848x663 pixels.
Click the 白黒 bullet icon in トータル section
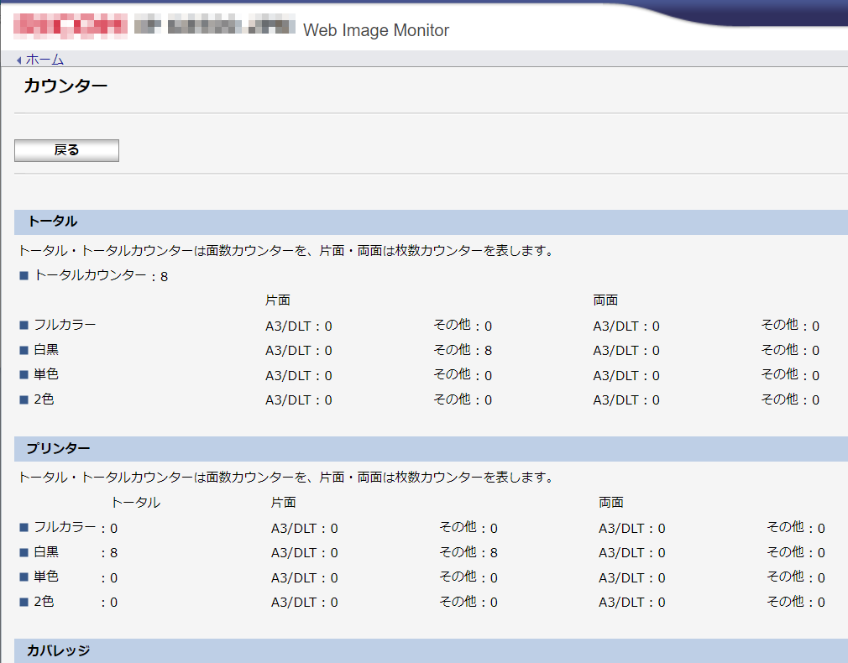(x=24, y=350)
